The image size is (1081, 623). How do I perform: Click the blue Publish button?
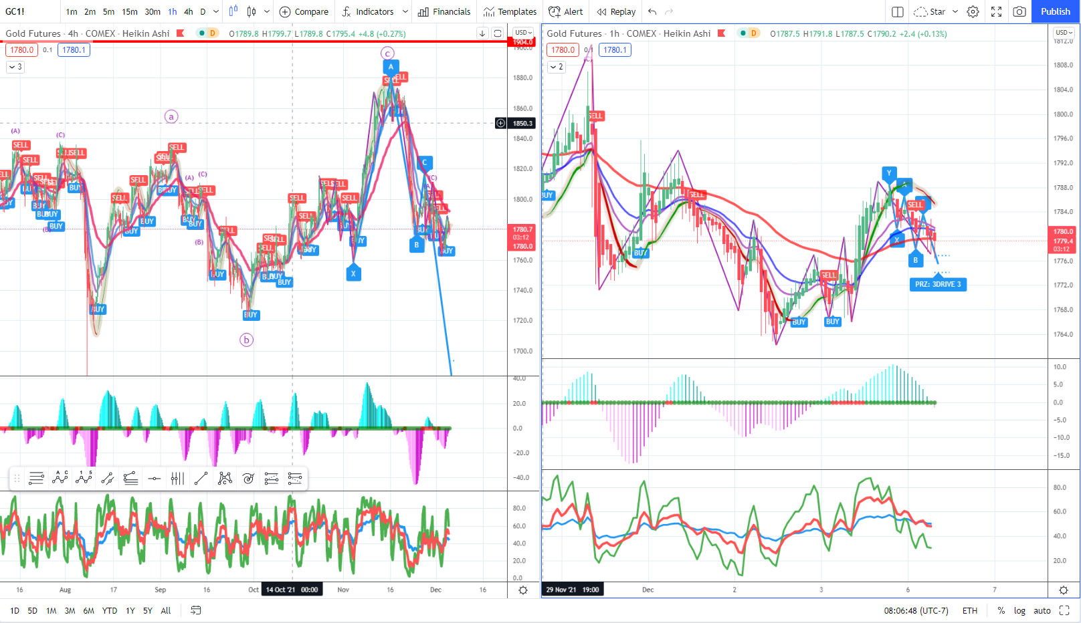1056,11
